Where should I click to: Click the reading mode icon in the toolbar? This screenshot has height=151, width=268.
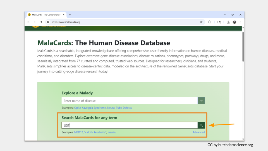[x=219, y=22]
